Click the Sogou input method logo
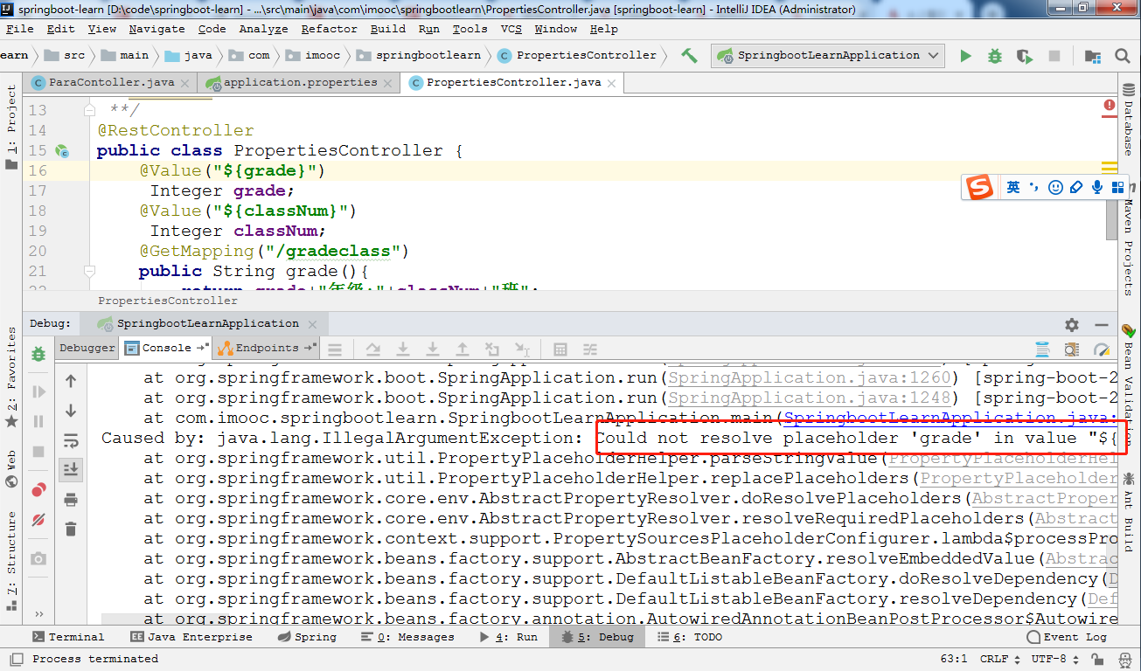This screenshot has width=1141, height=671. pos(980,187)
